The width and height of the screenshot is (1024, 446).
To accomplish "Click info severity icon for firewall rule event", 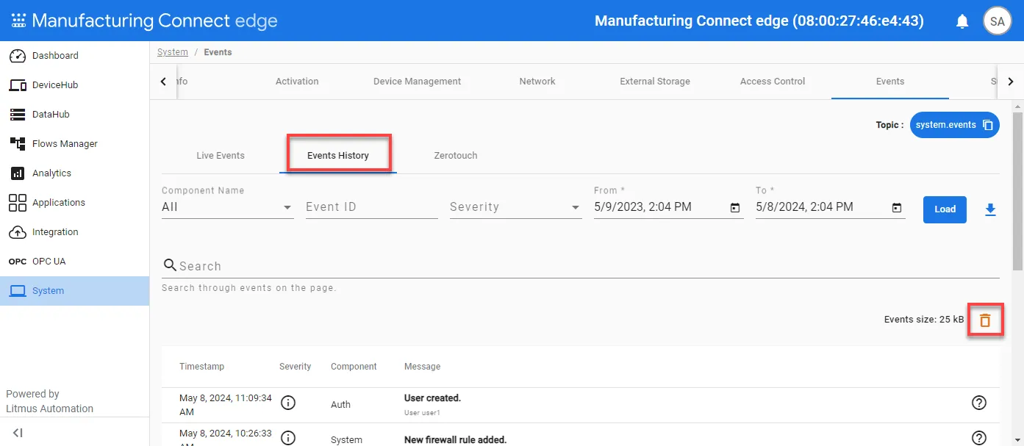I will click(x=288, y=438).
